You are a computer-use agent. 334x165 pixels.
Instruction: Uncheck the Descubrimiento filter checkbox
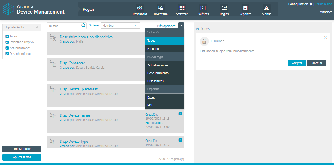pyautogui.click(x=7, y=54)
